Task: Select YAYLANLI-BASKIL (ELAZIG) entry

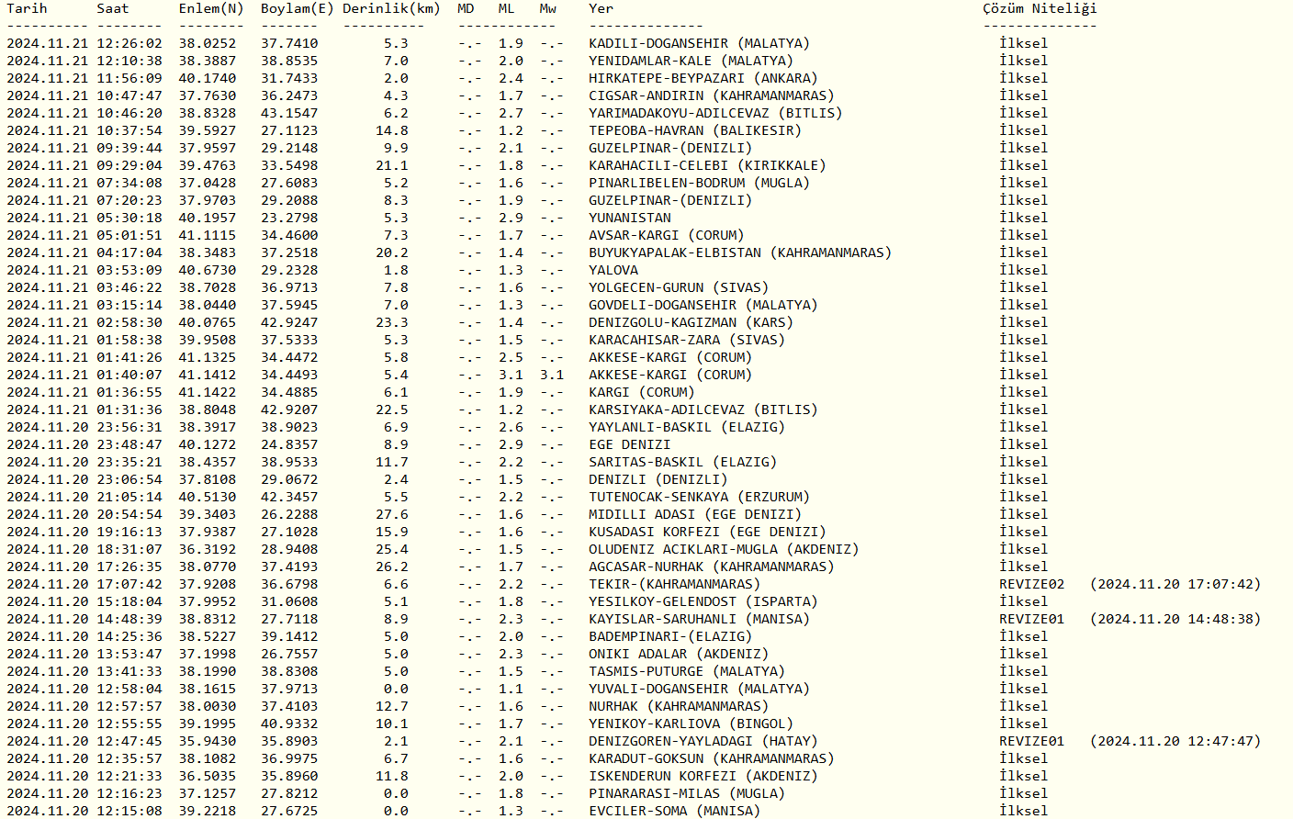Action: 686,427
